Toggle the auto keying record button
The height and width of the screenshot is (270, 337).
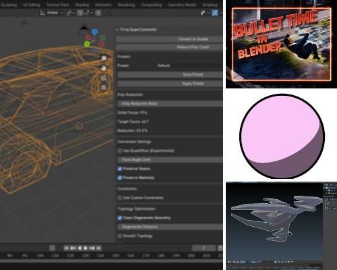coord(52,248)
